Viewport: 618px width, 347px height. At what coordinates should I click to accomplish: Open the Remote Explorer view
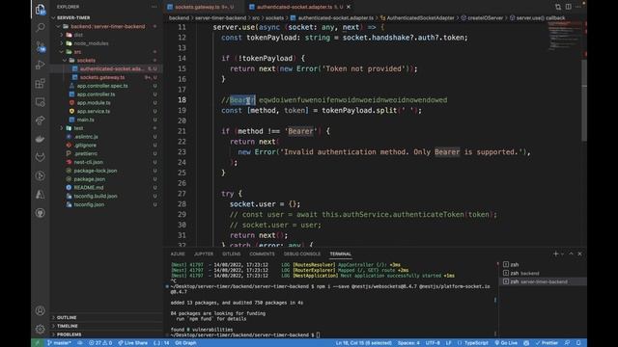(x=41, y=102)
